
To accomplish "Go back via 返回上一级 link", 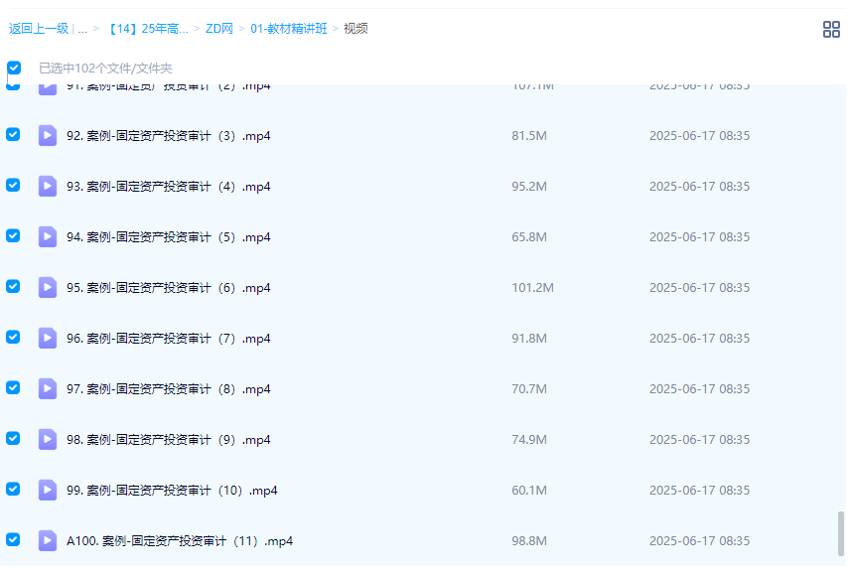I will [x=39, y=29].
